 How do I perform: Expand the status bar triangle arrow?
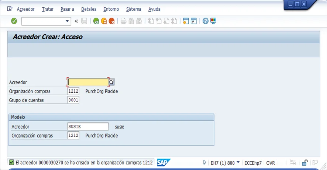click(x=205, y=163)
